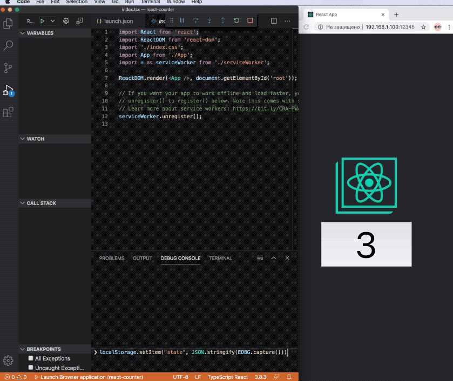Viewport: 453px width, 381px height.
Task: Click the Source Control icon
Action: click(x=8, y=67)
